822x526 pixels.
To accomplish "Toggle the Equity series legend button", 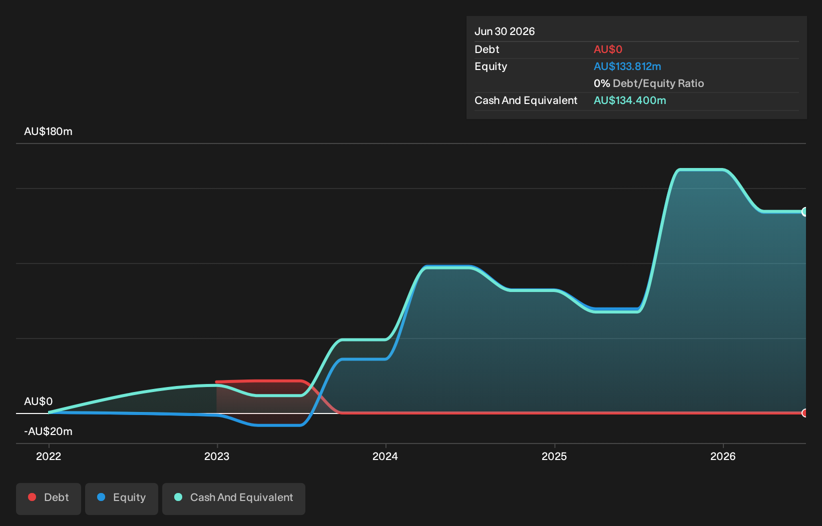I will click(122, 498).
